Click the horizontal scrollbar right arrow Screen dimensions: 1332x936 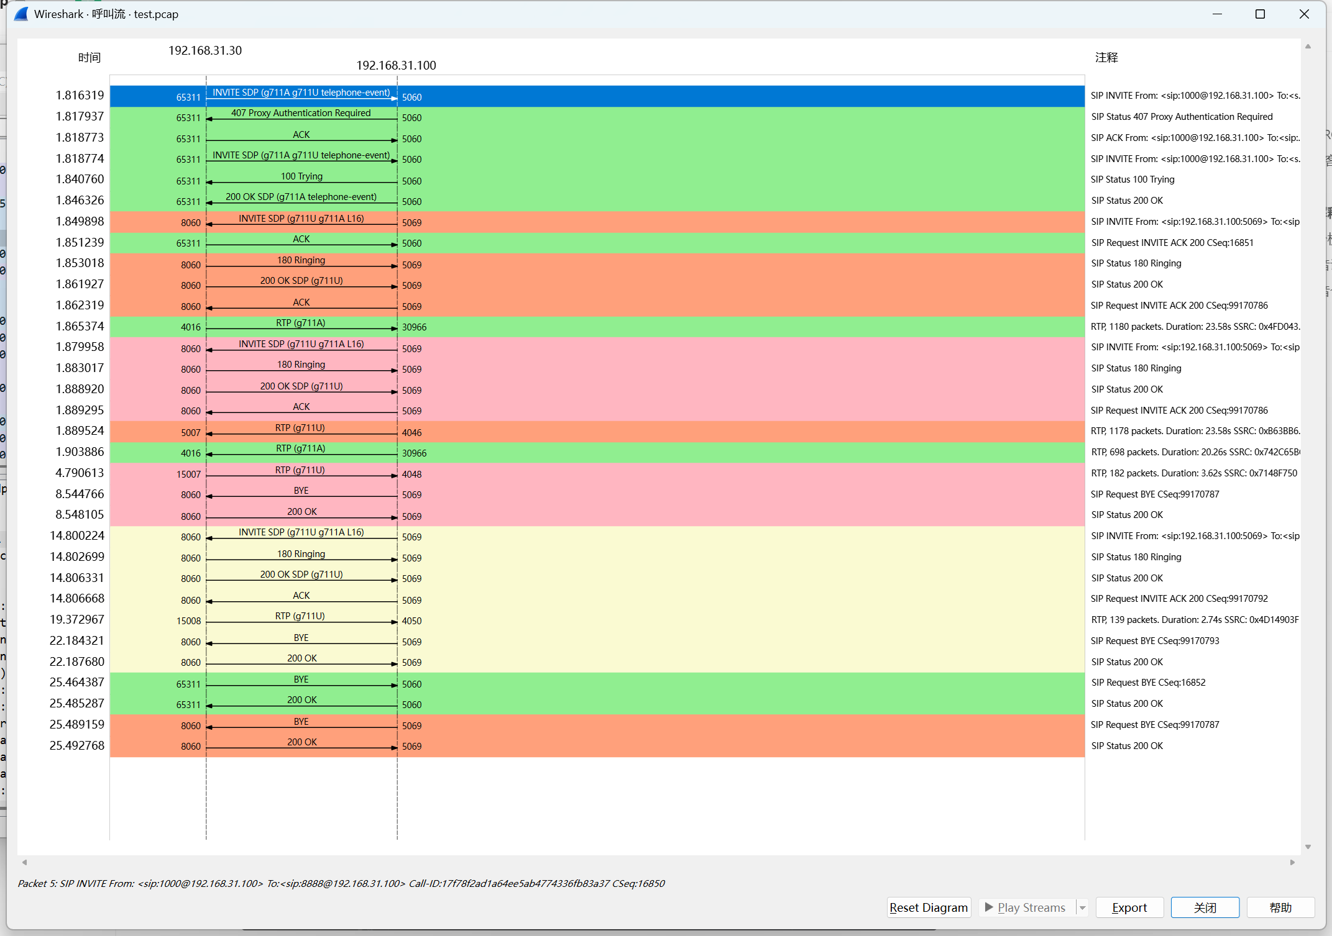[x=1292, y=862]
